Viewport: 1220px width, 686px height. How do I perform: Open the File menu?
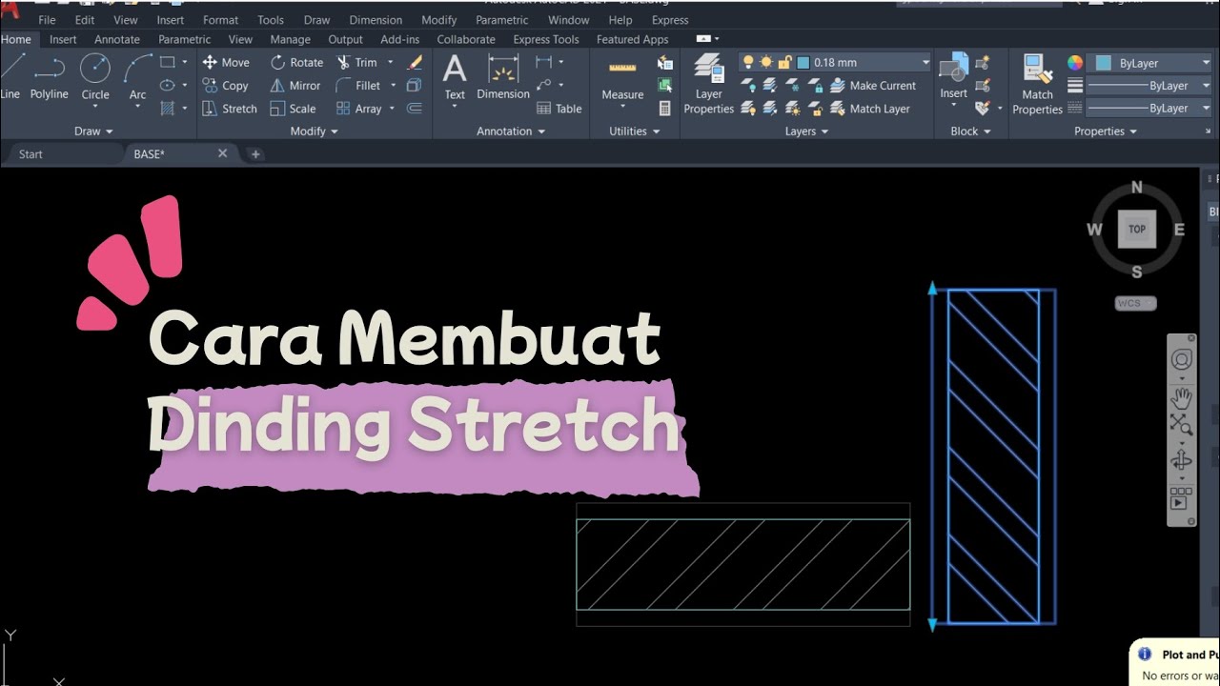(47, 20)
